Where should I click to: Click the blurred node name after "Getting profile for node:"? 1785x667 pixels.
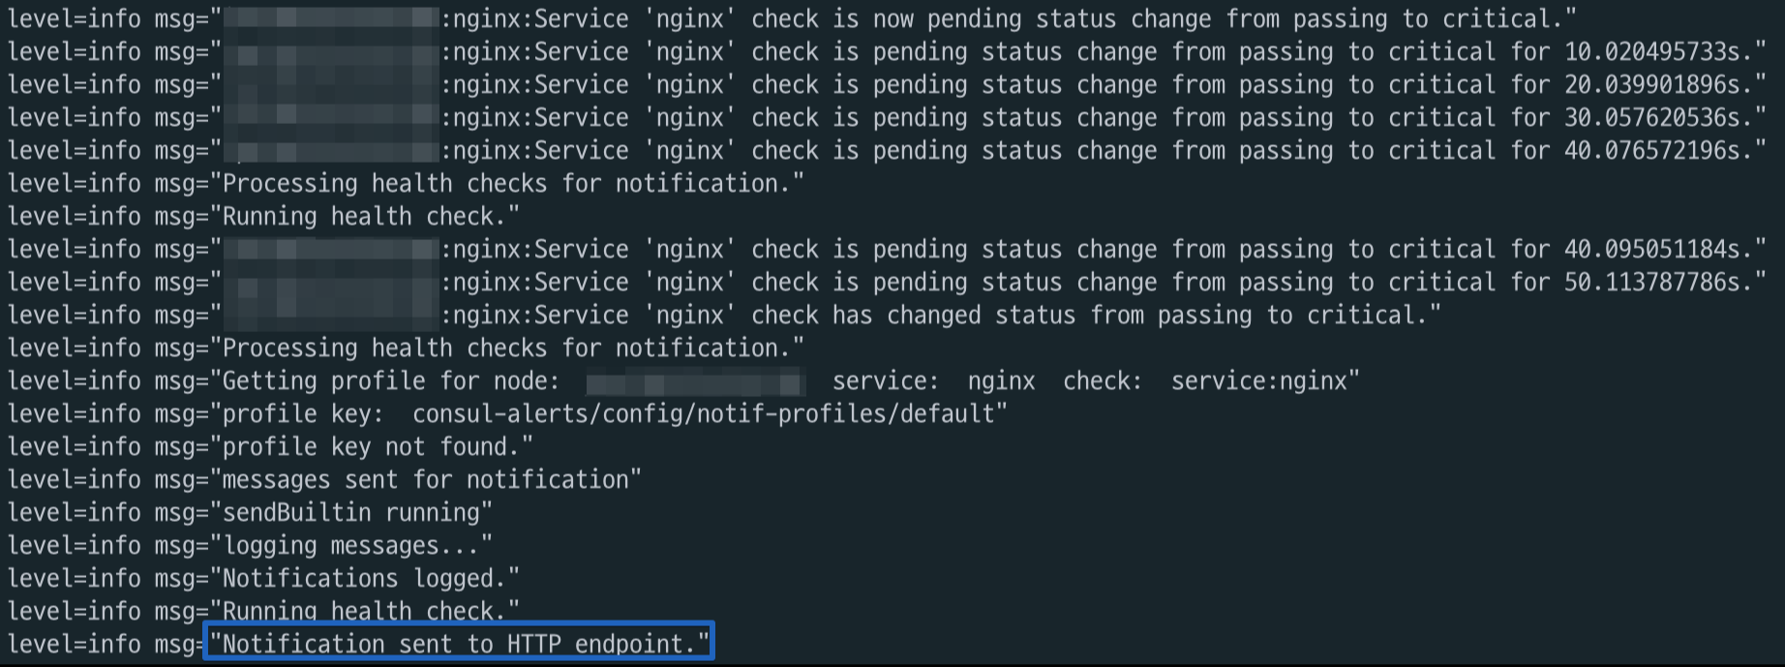(x=695, y=381)
